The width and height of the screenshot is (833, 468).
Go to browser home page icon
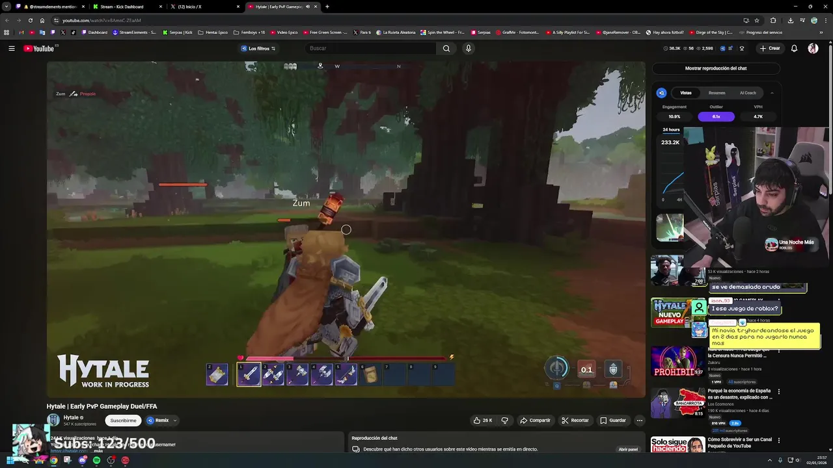(42, 20)
